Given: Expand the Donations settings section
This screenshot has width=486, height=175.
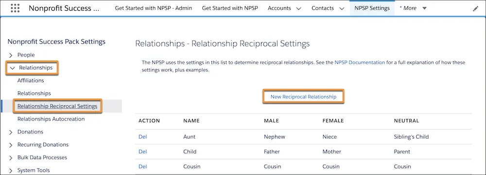Looking at the screenshot, I should (11, 132).
